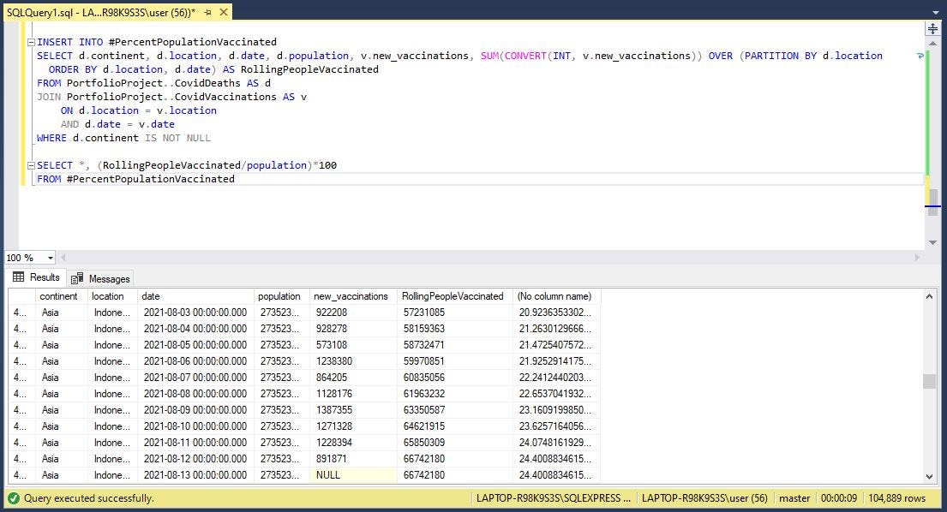This screenshot has width=947, height=512.
Task: Collapse the SELECT * statement block
Action: click(x=31, y=166)
